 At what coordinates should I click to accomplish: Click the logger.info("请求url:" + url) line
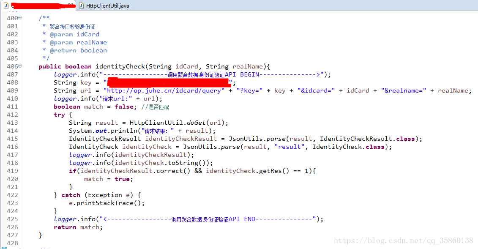tap(108, 99)
